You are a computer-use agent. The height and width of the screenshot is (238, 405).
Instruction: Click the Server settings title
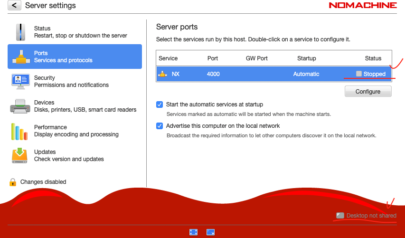tap(50, 5)
